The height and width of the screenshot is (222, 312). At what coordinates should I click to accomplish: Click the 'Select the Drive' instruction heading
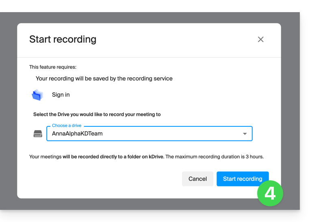[x=97, y=114]
